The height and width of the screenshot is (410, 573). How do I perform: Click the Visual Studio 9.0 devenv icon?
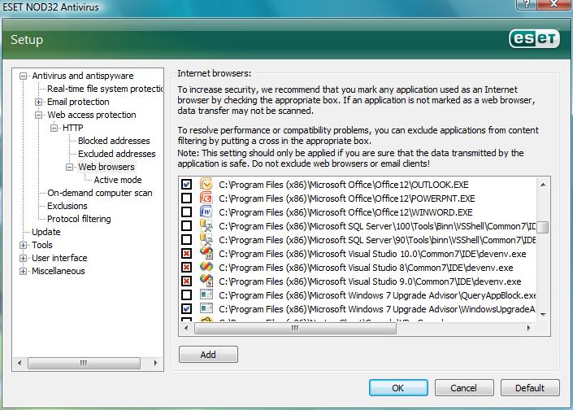click(206, 281)
